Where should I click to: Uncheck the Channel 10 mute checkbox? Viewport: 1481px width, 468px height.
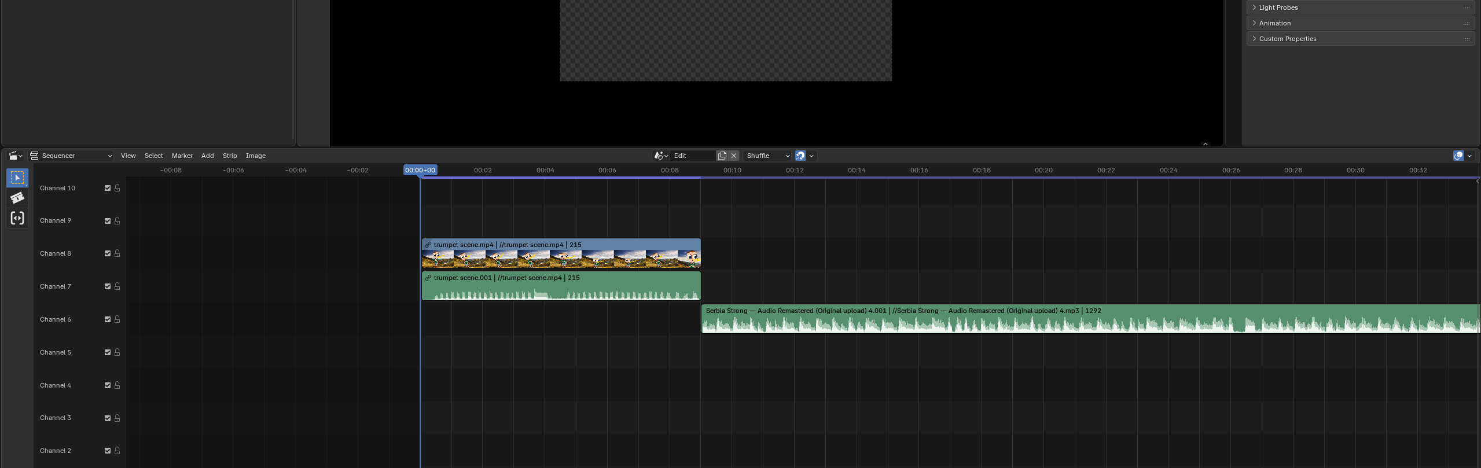108,188
